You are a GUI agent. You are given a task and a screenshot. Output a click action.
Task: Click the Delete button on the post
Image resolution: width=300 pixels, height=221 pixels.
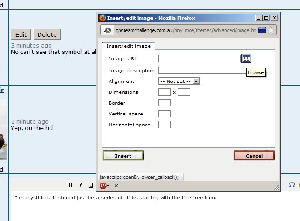click(47, 34)
